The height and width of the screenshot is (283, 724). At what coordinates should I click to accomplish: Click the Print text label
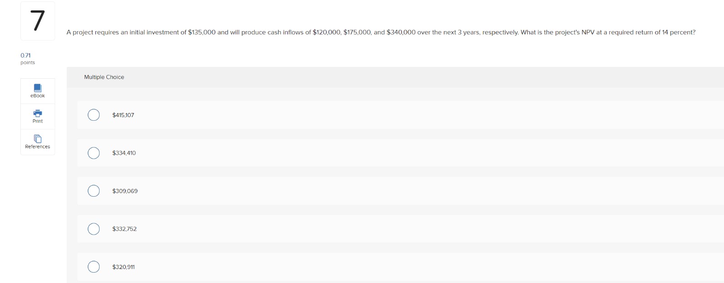(38, 121)
